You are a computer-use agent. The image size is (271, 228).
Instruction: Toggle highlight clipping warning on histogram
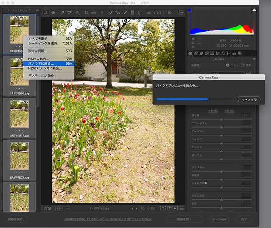(254, 10)
